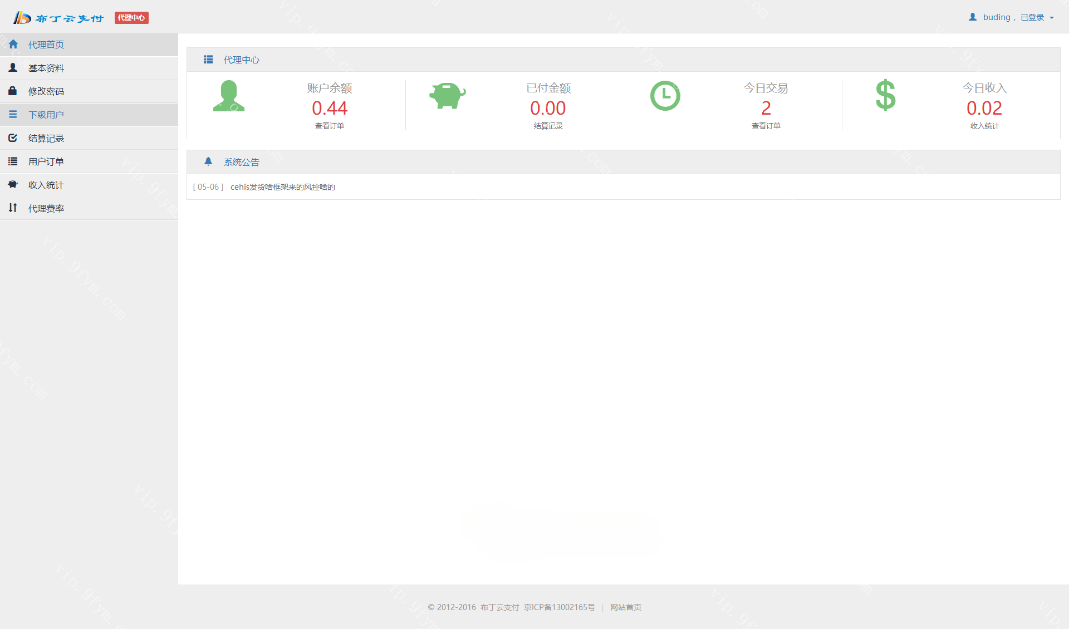Open the 05-06 system announcement
1069x629 pixels.
point(282,187)
